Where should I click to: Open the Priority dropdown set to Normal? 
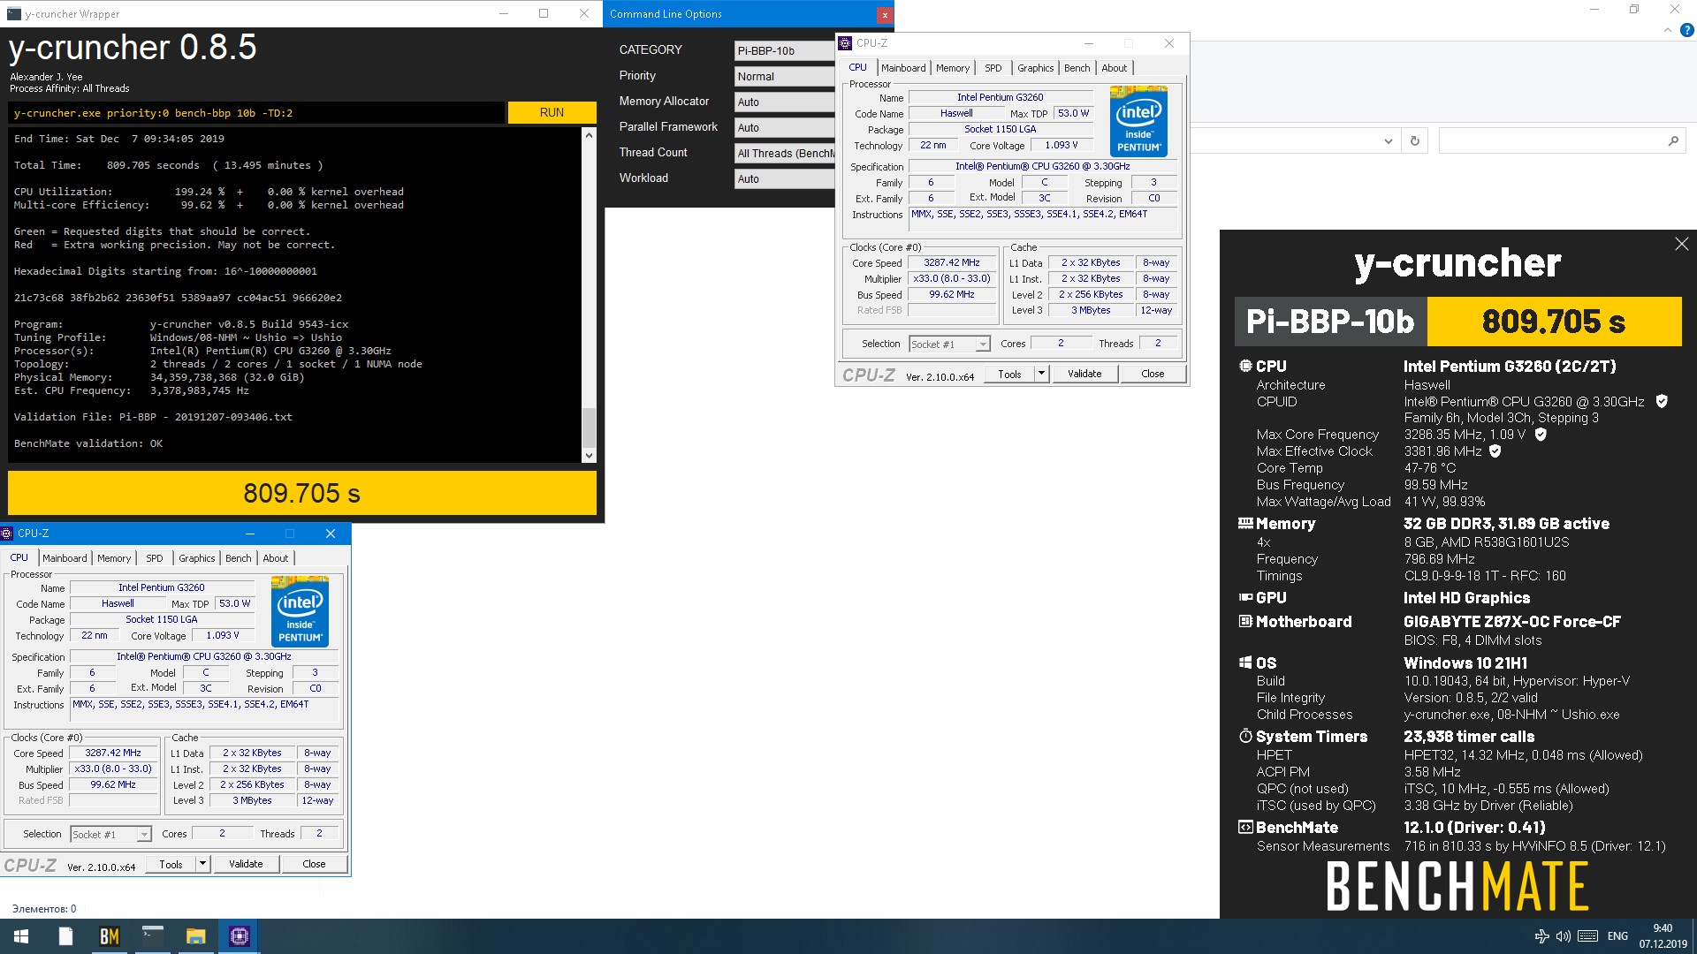(x=785, y=76)
